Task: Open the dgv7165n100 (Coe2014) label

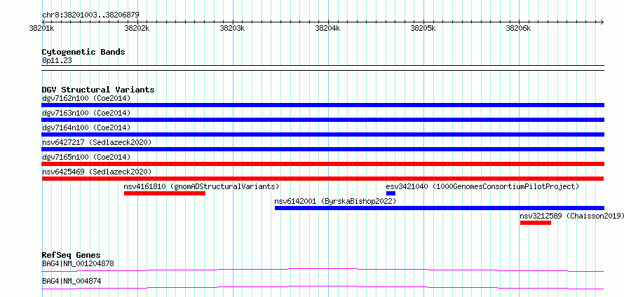Action: coord(86,157)
